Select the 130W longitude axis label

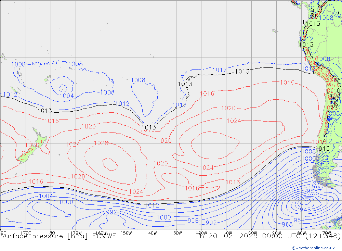point(176,233)
